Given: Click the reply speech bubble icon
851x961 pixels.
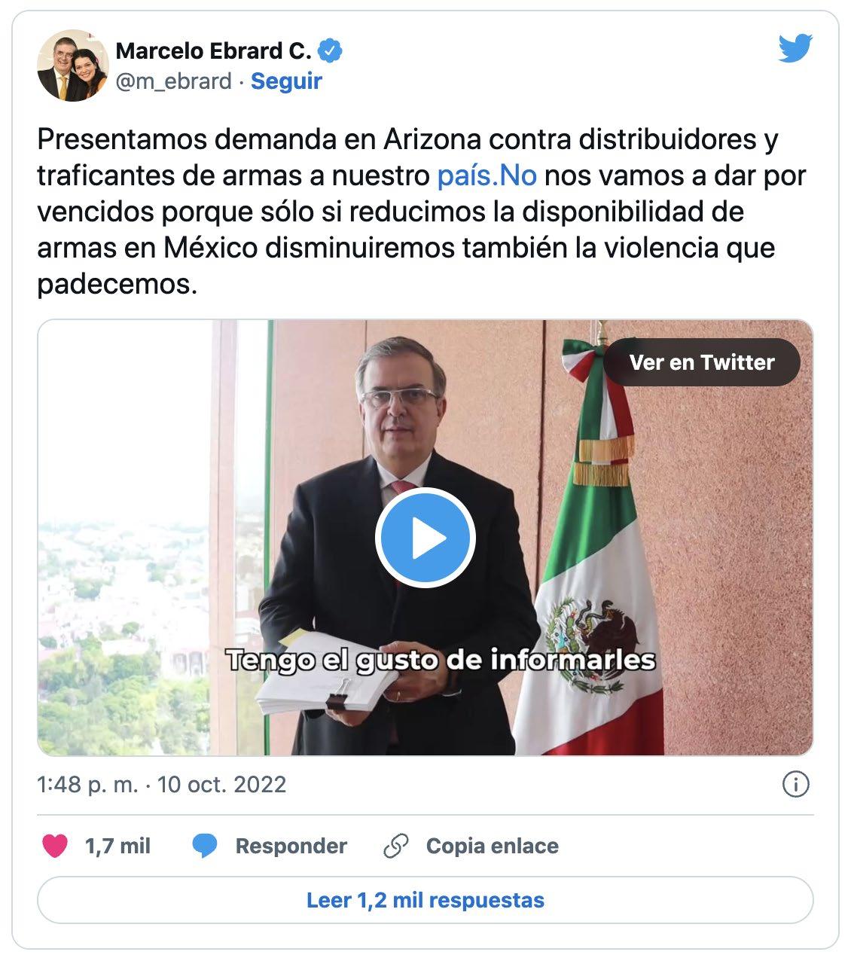Looking at the screenshot, I should [205, 847].
